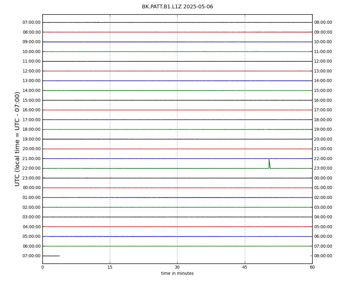Click right-axis end time 09:00:00
Screen dimensions: 355x293
pyautogui.click(x=323, y=32)
